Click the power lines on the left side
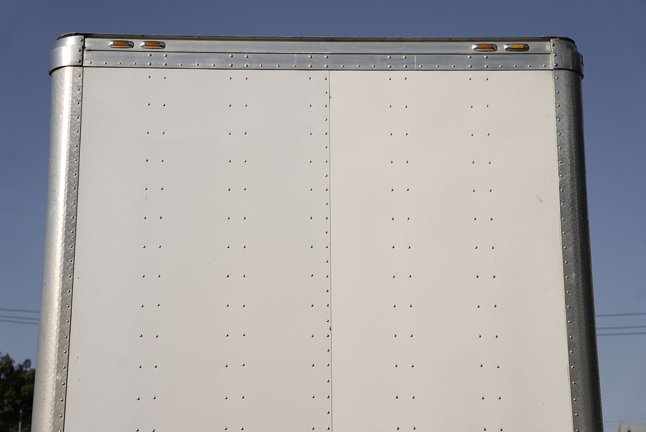Image resolution: width=646 pixels, height=432 pixels. coord(19,316)
